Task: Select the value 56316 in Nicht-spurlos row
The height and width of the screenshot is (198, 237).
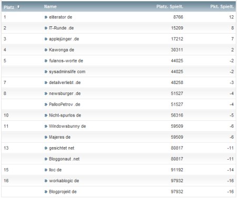Action: tap(177, 116)
